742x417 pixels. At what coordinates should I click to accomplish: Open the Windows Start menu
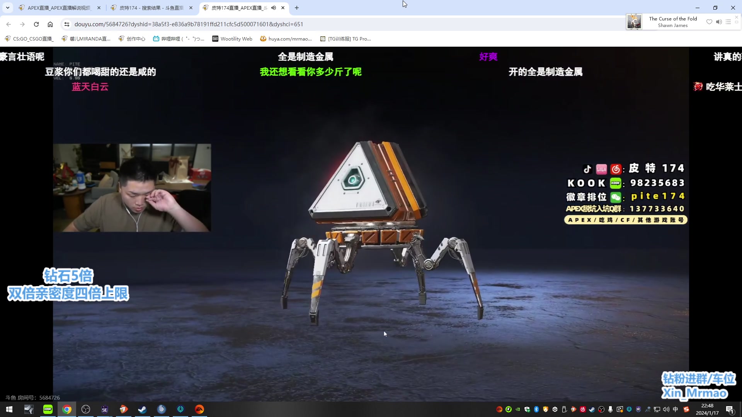(9, 409)
